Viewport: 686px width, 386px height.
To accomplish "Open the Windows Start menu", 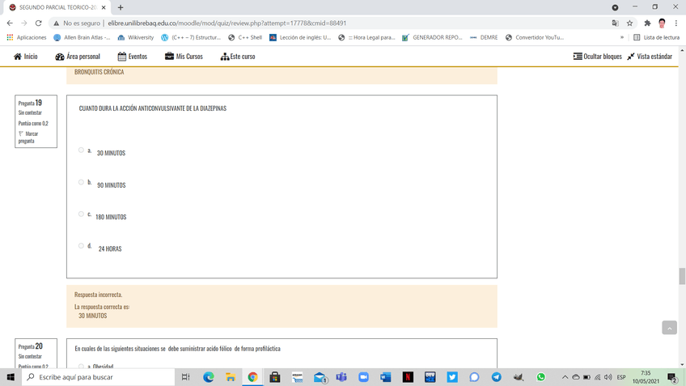I will 11,377.
